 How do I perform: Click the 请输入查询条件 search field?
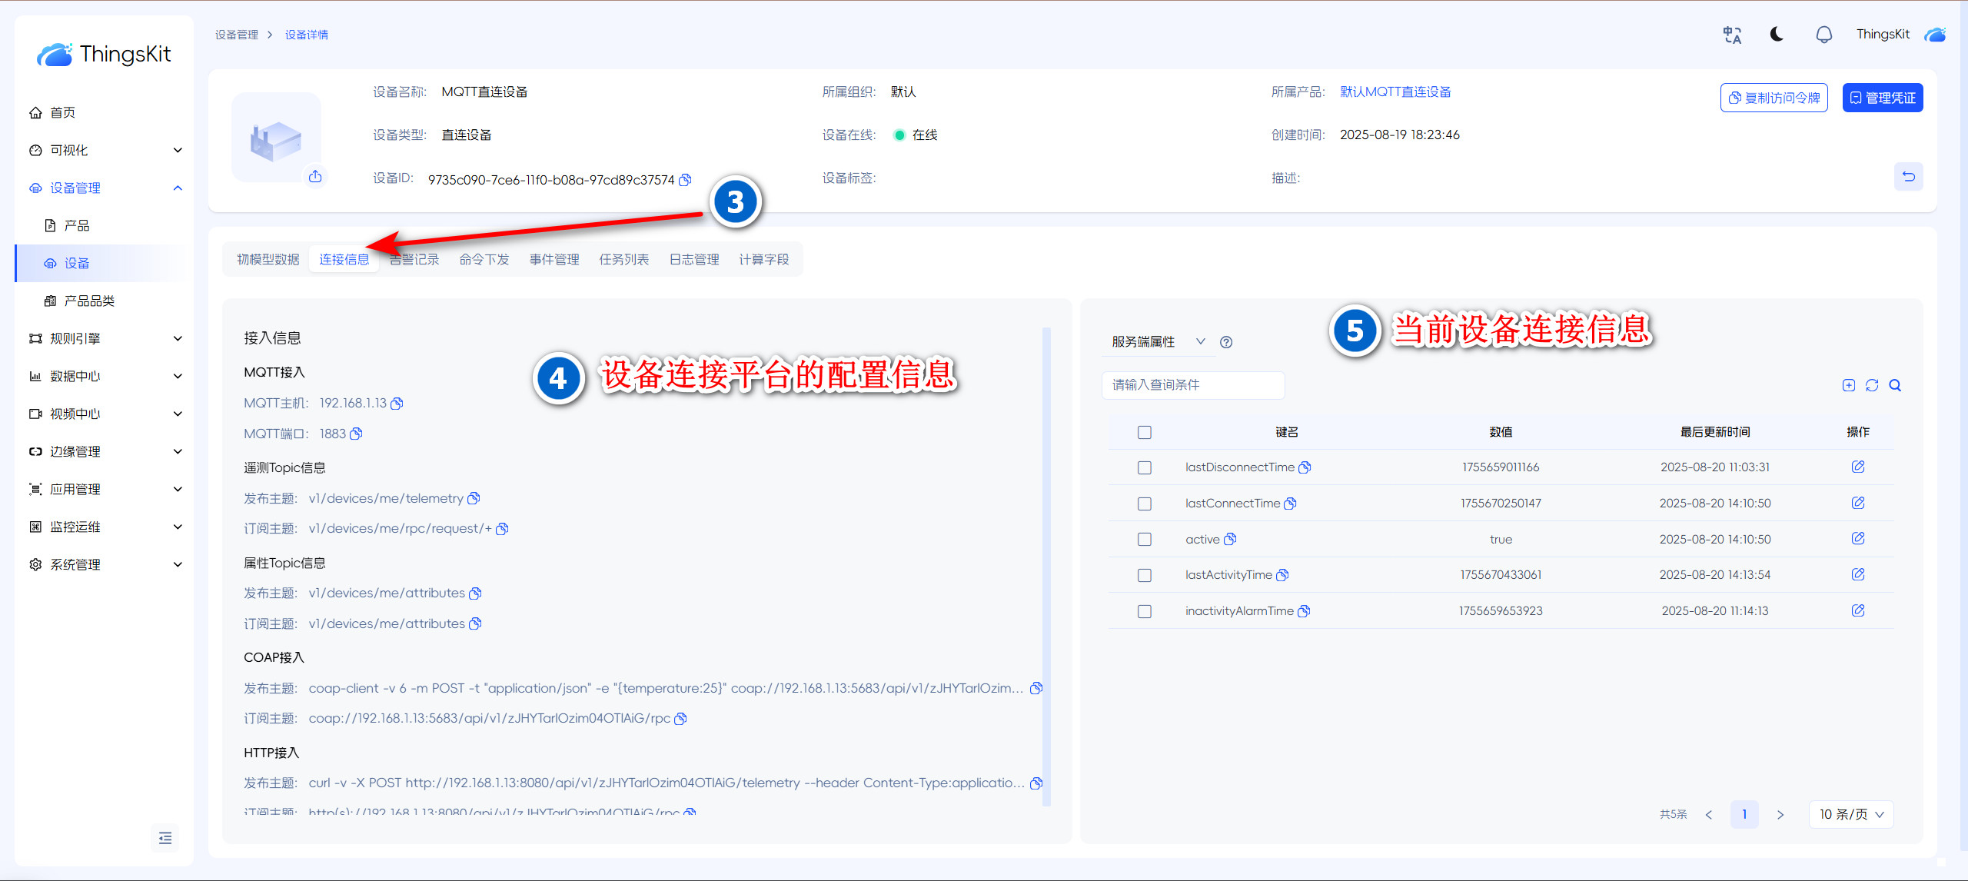click(1192, 385)
